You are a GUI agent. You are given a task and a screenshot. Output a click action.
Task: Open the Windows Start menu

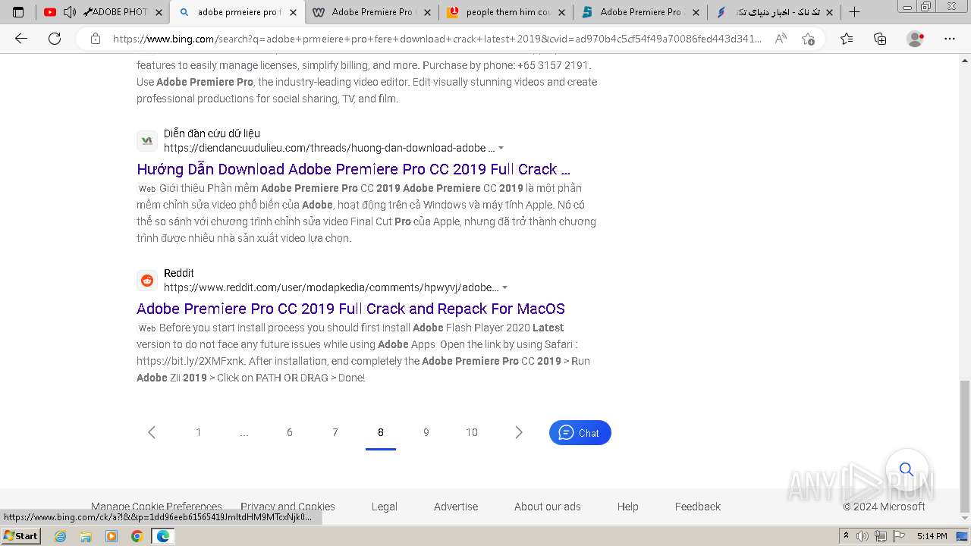21,536
